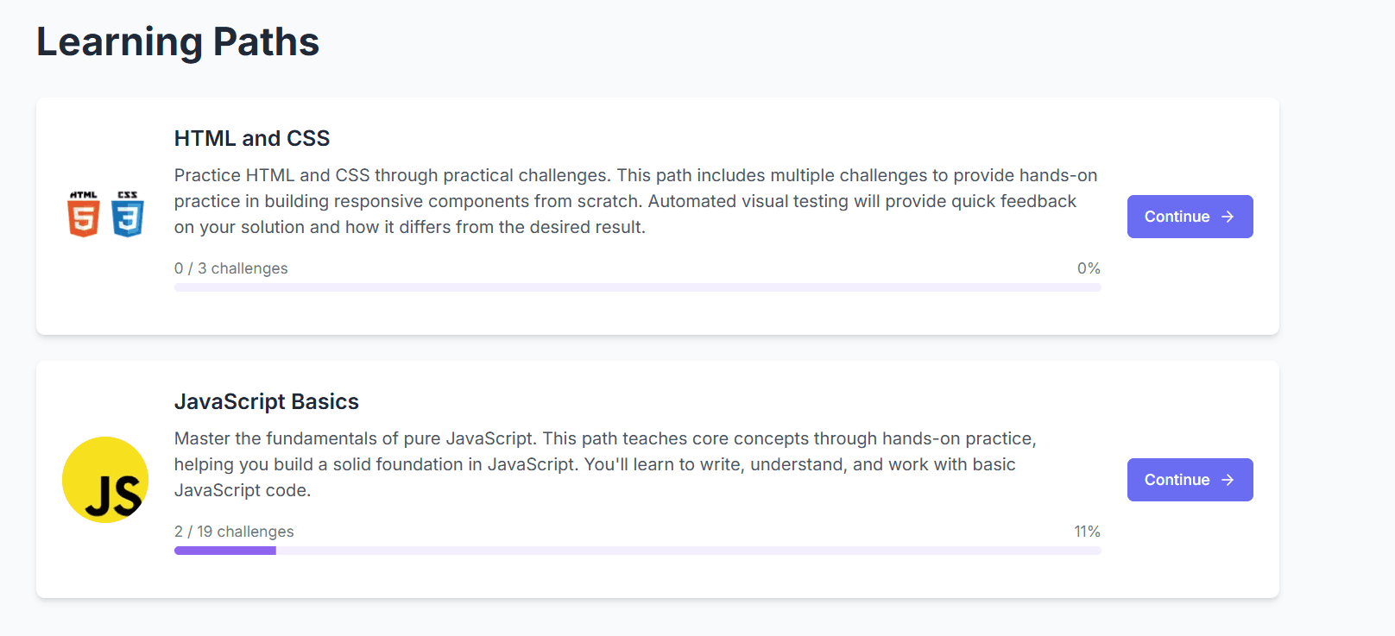Click the JavaScript Basics progress bar

tap(638, 551)
